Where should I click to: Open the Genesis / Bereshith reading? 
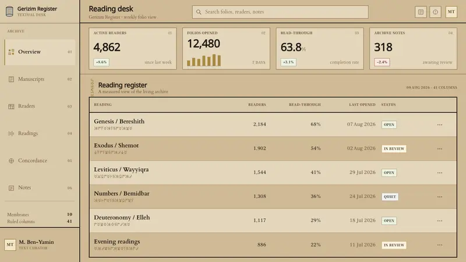[x=119, y=122]
